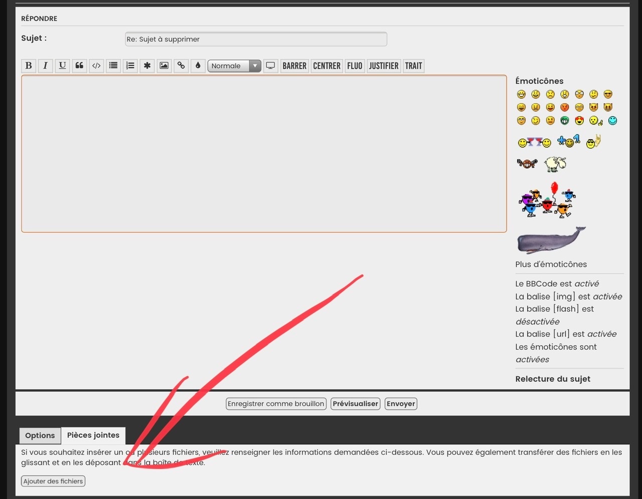Apply BARRER strikethrough tag
Viewport: 642px width, 499px height.
click(294, 66)
